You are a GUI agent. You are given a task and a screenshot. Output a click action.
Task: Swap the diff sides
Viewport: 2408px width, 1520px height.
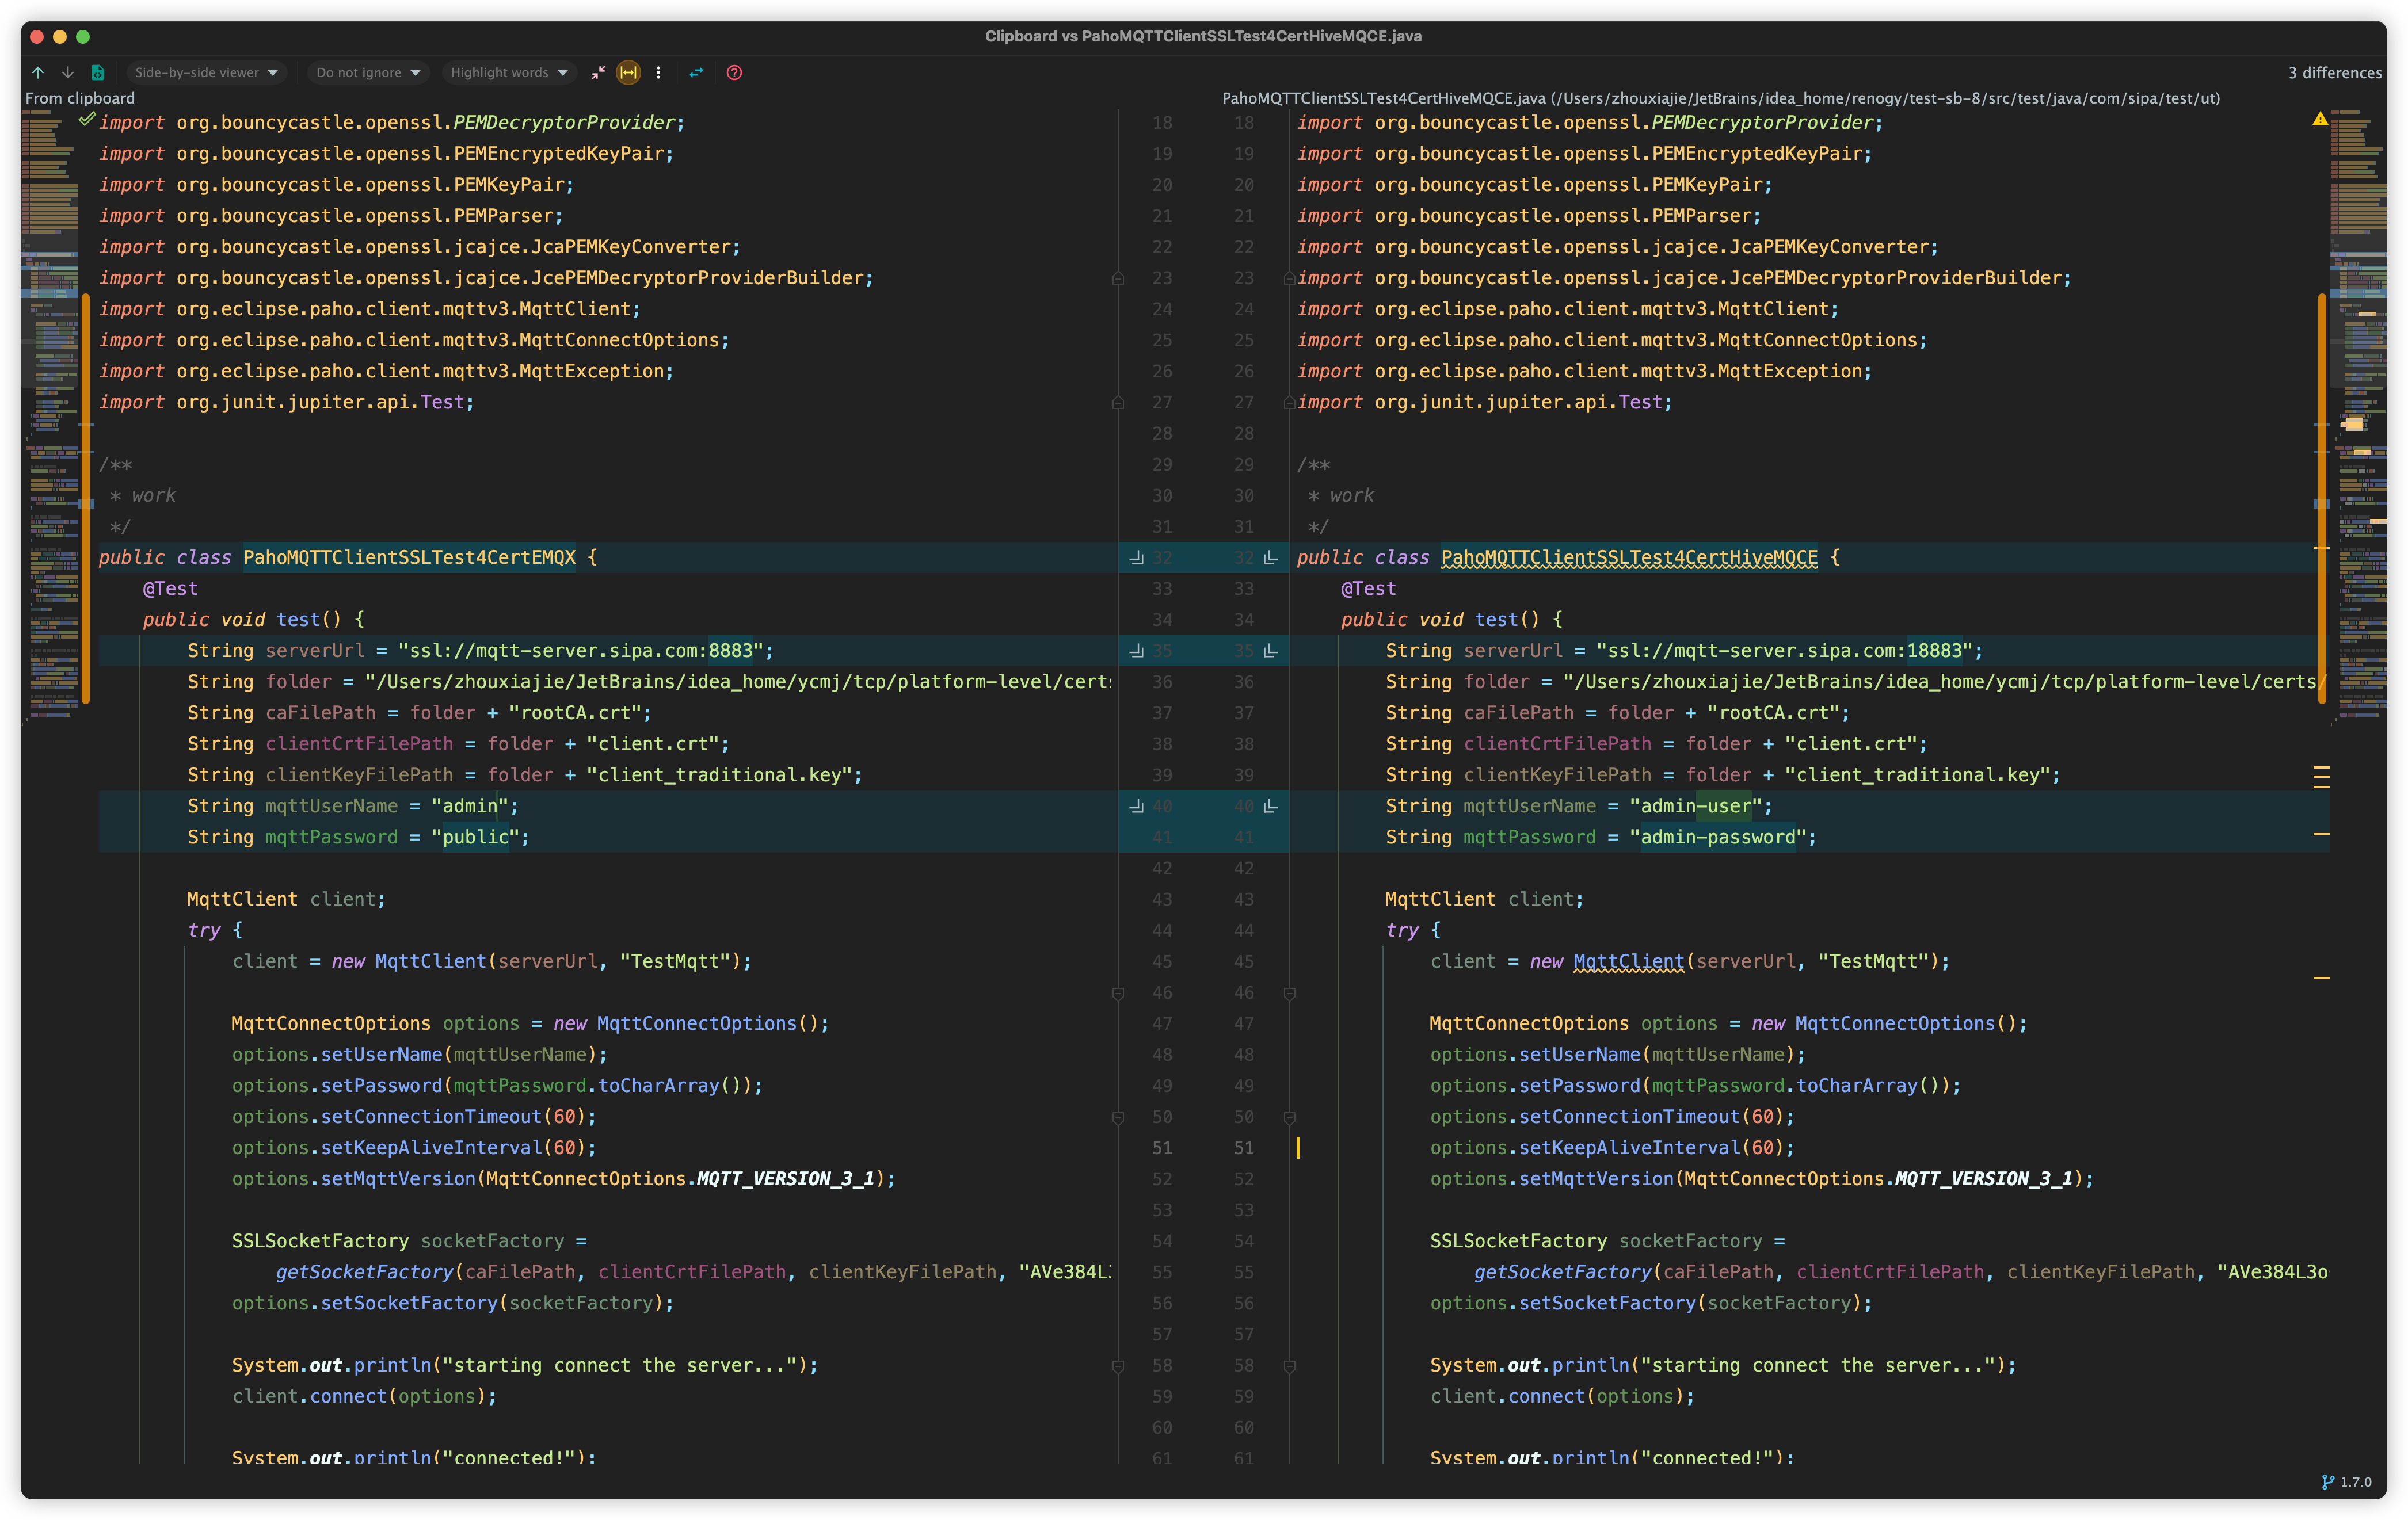[696, 72]
